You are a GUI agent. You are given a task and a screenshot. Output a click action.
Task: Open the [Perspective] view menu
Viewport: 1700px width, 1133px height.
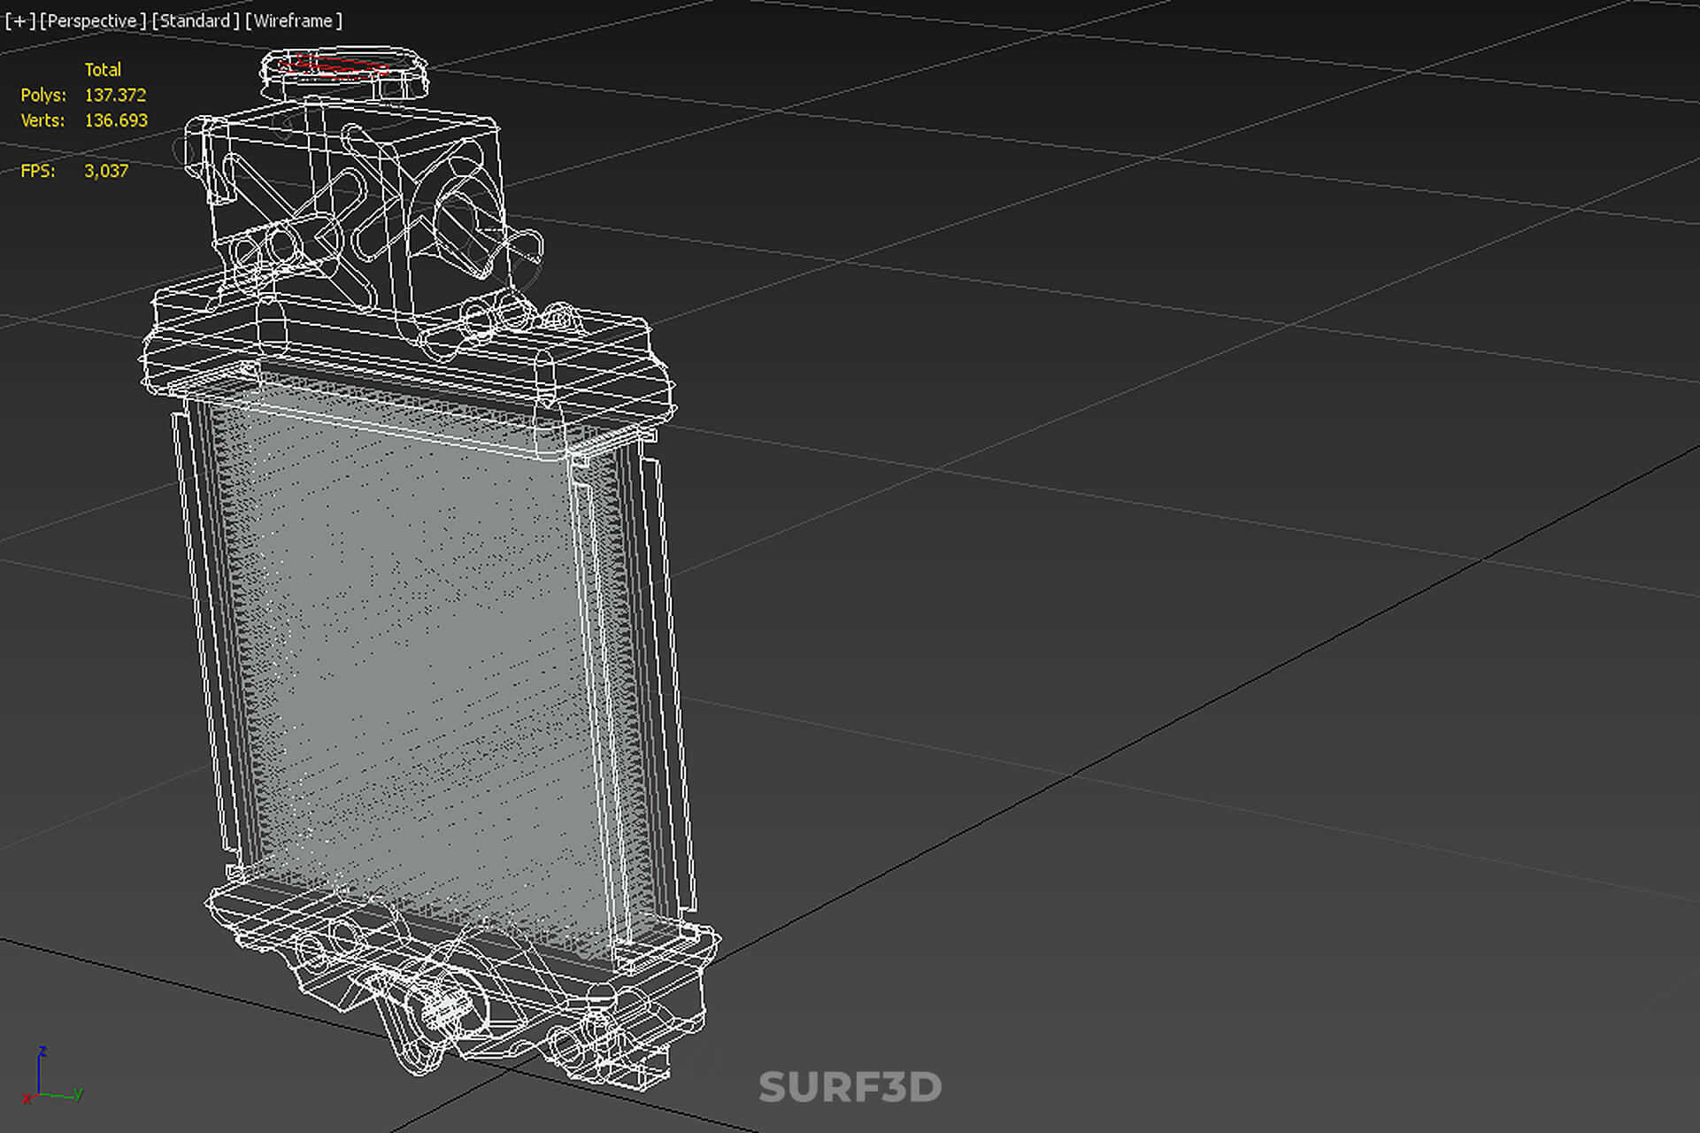click(93, 20)
